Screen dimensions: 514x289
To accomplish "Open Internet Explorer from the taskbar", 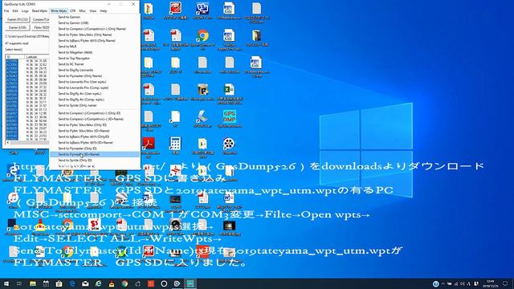I will pyautogui.click(x=98, y=283).
